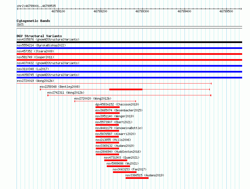Image resolution: width=250 pixels, height=189 pixels.
Task: Click the thin red line of esv2720020
Action: 105,101
